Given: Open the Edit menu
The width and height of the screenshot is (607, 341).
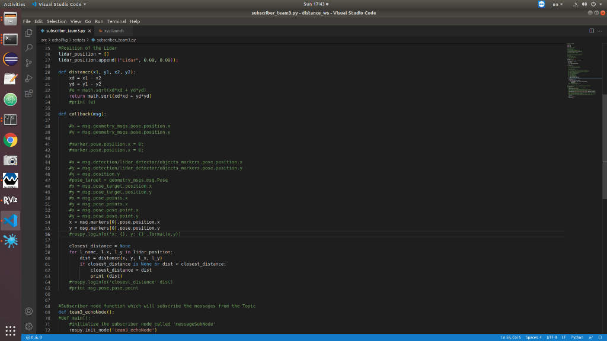Looking at the screenshot, I should click(x=39, y=22).
